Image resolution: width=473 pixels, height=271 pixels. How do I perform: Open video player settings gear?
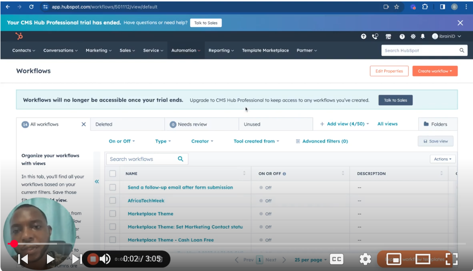[365, 259]
